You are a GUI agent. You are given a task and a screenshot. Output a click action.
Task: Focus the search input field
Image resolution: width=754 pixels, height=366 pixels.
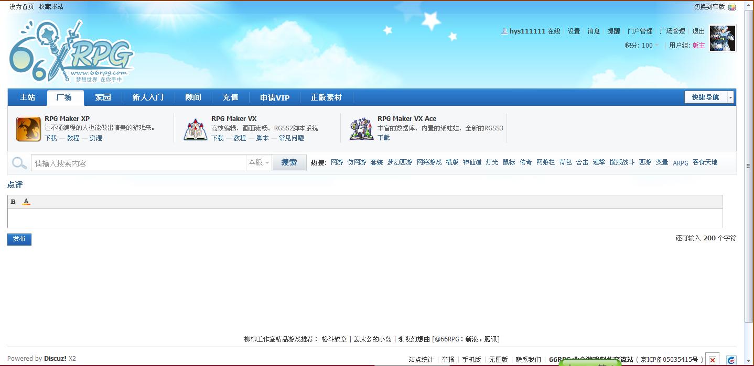(139, 163)
